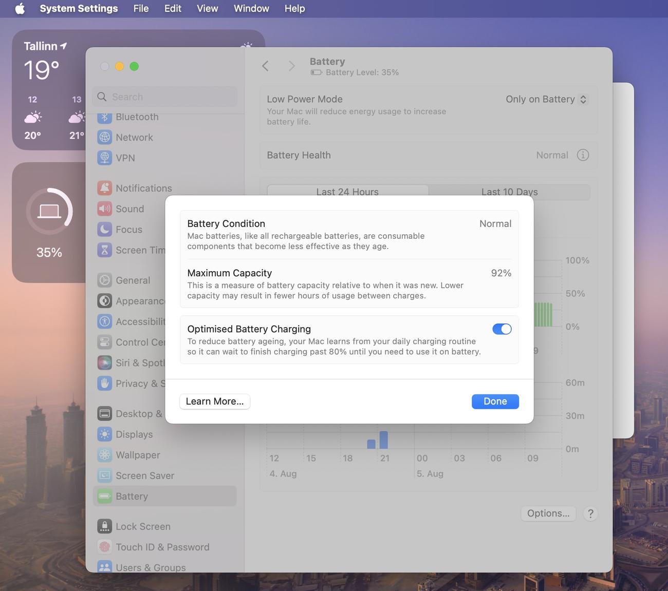Click the Battery Health info icon
Image resolution: width=668 pixels, height=591 pixels.
pyautogui.click(x=583, y=155)
